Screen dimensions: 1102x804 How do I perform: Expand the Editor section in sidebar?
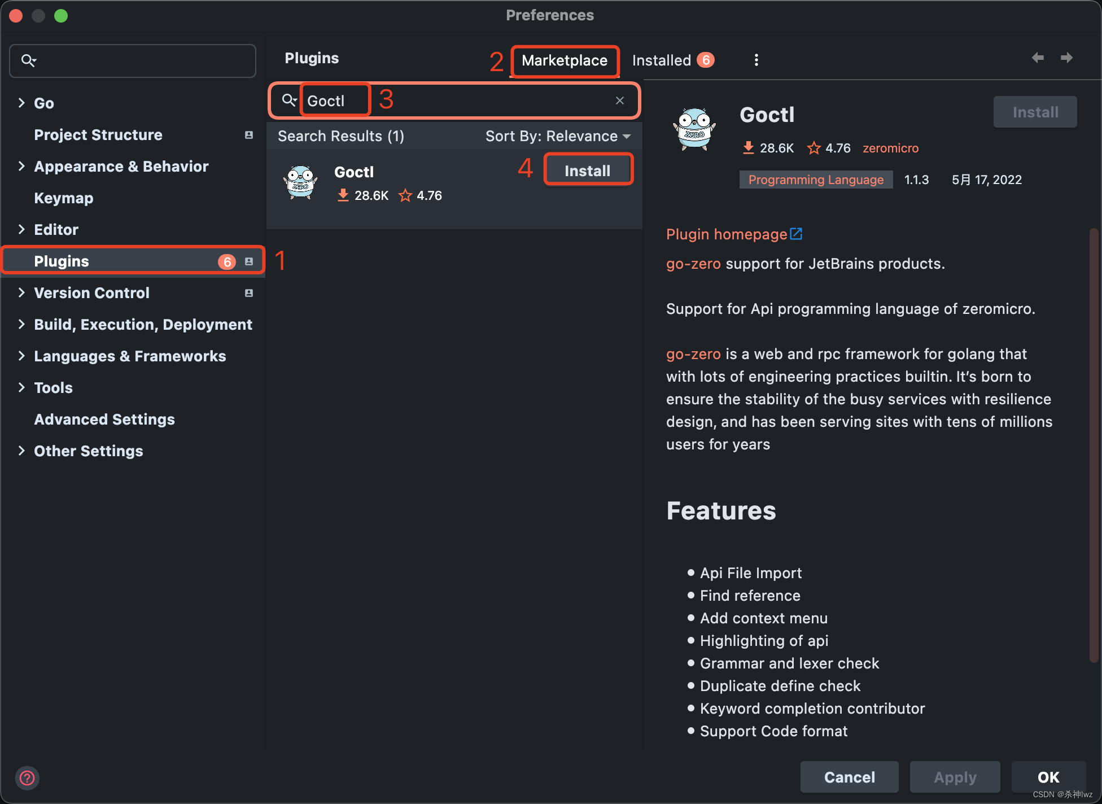20,229
